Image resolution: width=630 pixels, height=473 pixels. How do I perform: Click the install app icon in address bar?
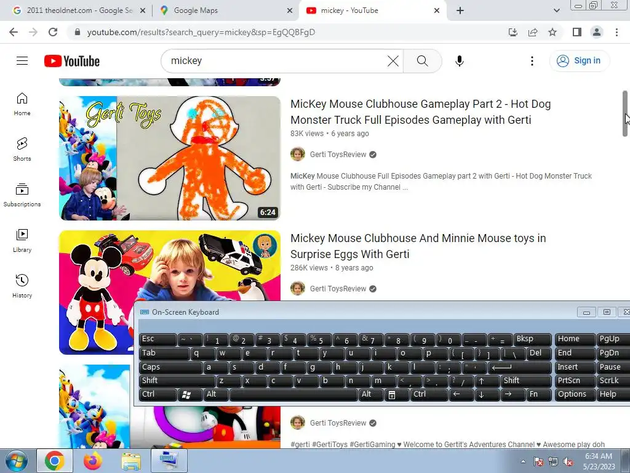[x=512, y=32]
